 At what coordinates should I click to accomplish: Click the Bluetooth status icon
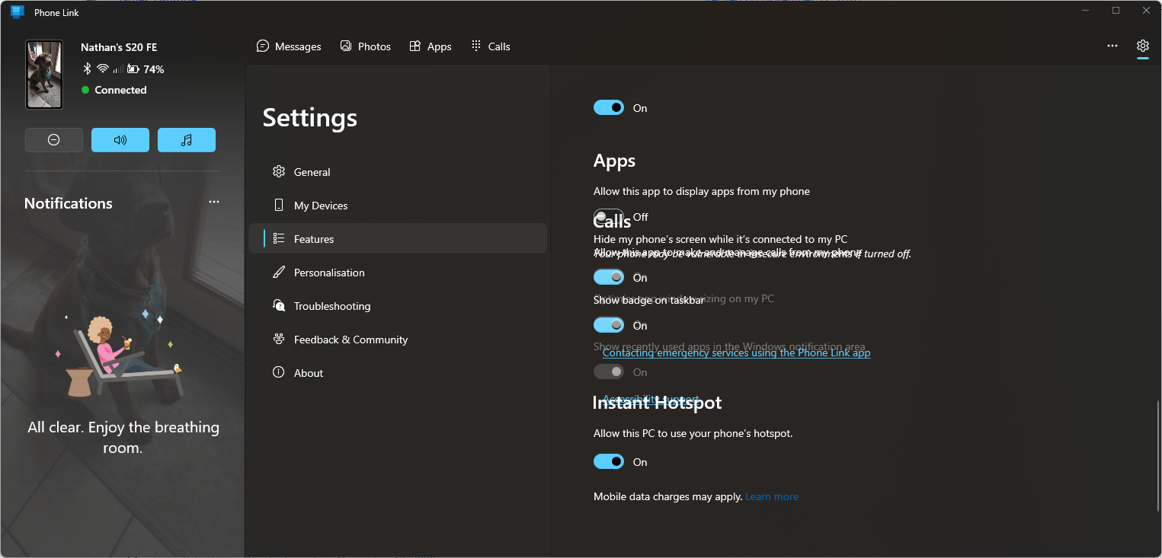coord(87,69)
